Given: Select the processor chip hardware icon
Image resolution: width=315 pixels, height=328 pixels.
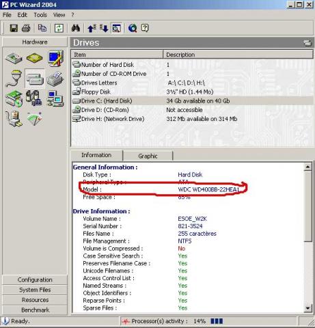Looking at the screenshot, I should tap(34, 58).
